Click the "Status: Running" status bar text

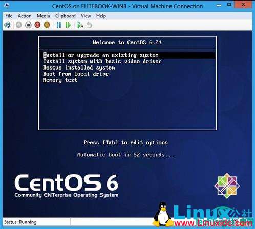[20, 222]
